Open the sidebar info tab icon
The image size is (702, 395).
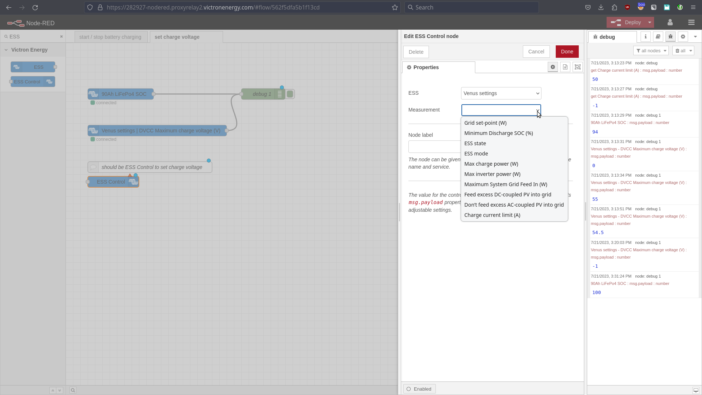pyautogui.click(x=645, y=37)
